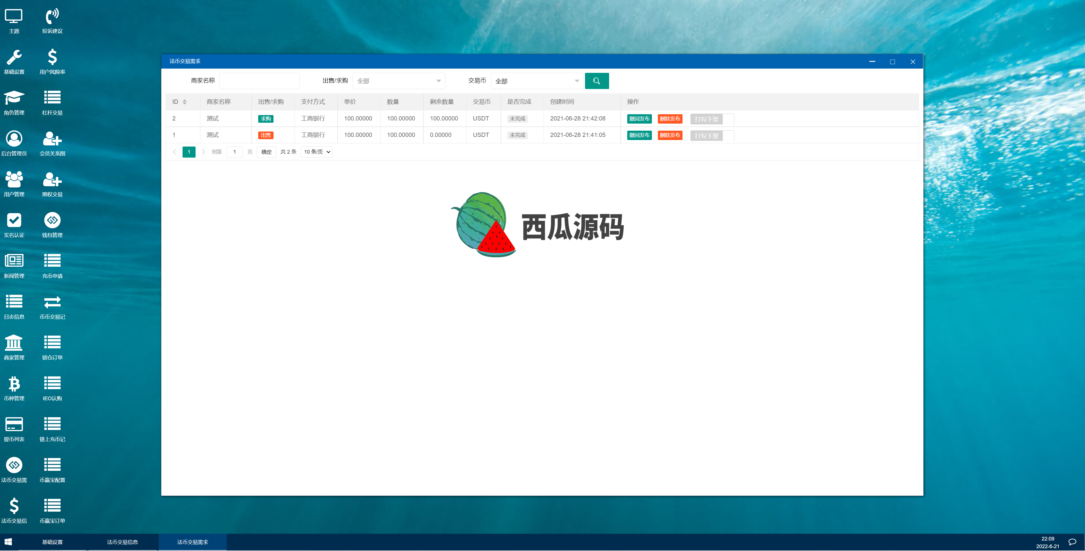Image resolution: width=1085 pixels, height=551 pixels.
Task: Open 新闻管理 newspaper icon
Action: (14, 266)
